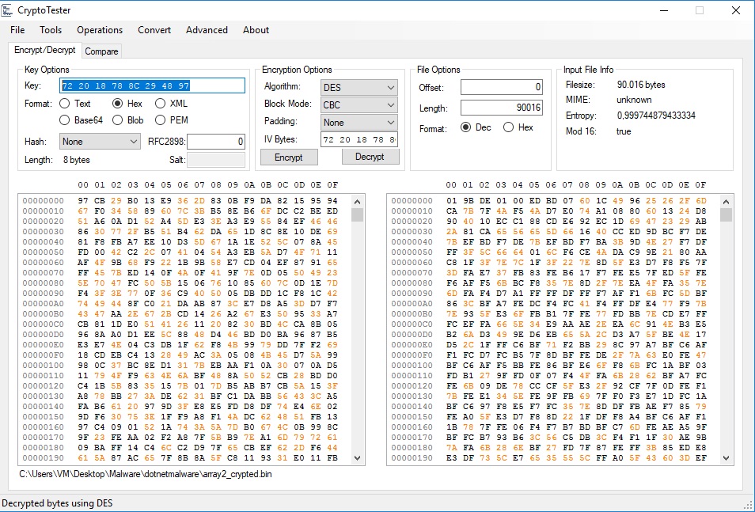Click the Length field showing 90016
This screenshot has width=755, height=512.
pos(502,108)
